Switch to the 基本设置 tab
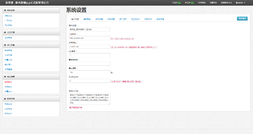The image size is (253, 134). [74, 19]
